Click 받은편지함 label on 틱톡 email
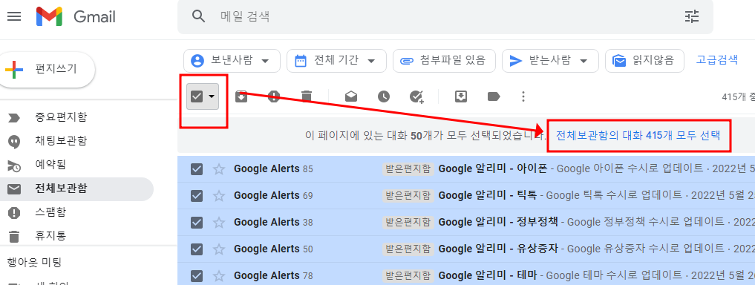 [408, 195]
